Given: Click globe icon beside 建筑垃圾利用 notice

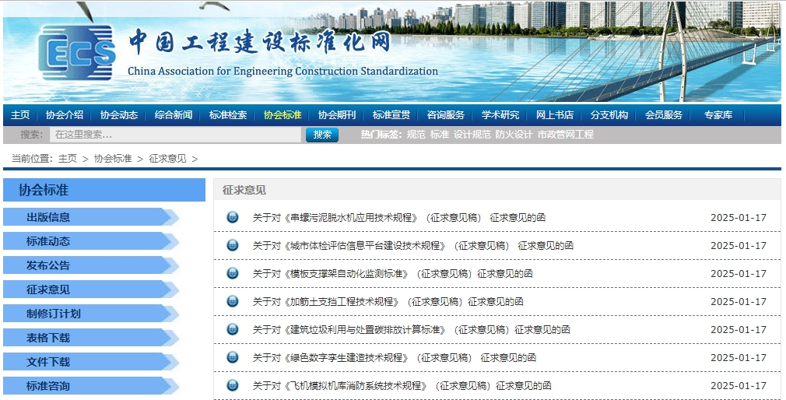Looking at the screenshot, I should point(232,329).
